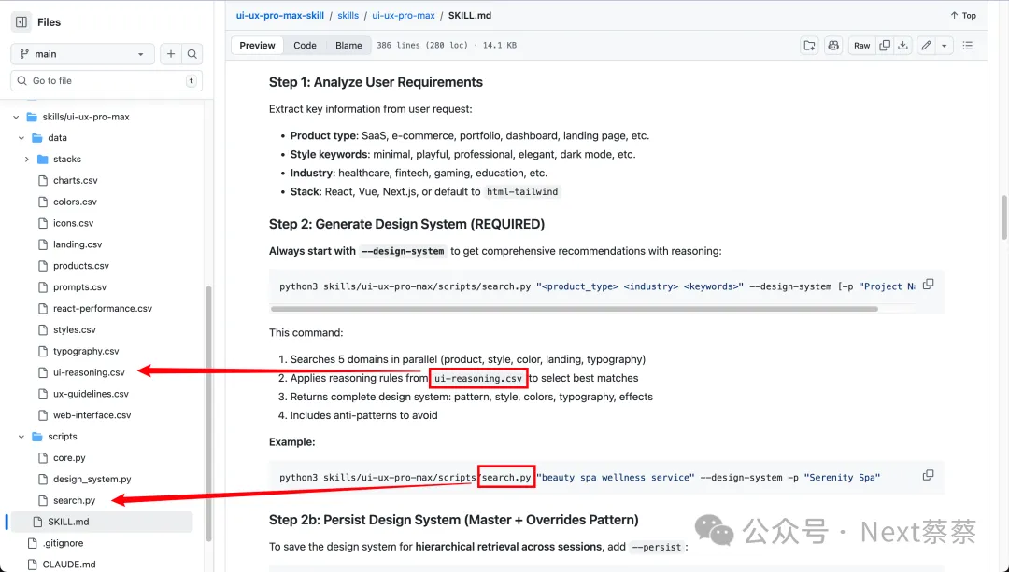
Task: Edit the file with the pencil icon
Action: click(x=926, y=45)
